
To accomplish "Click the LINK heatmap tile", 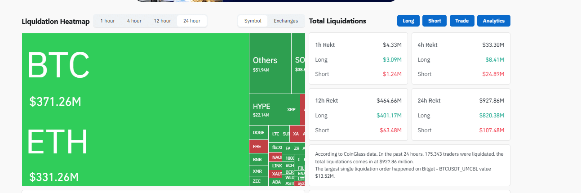I will 275,166.
